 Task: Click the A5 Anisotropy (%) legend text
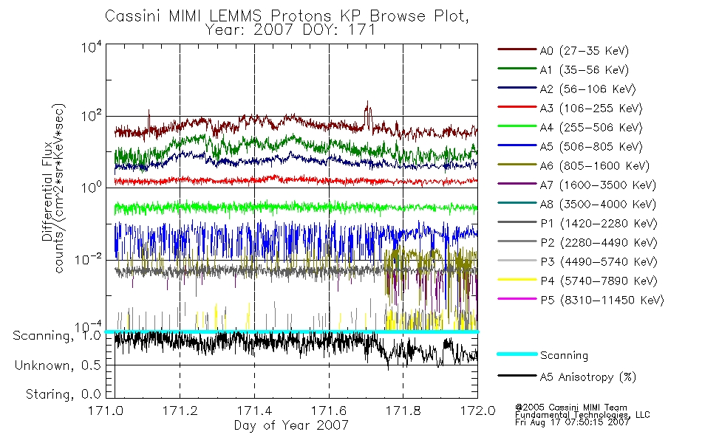point(588,377)
